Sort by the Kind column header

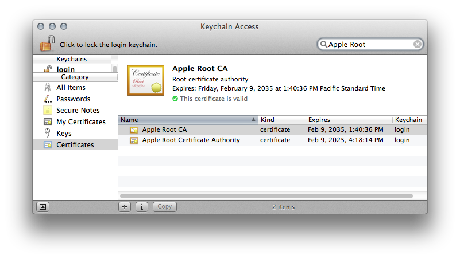coord(280,120)
